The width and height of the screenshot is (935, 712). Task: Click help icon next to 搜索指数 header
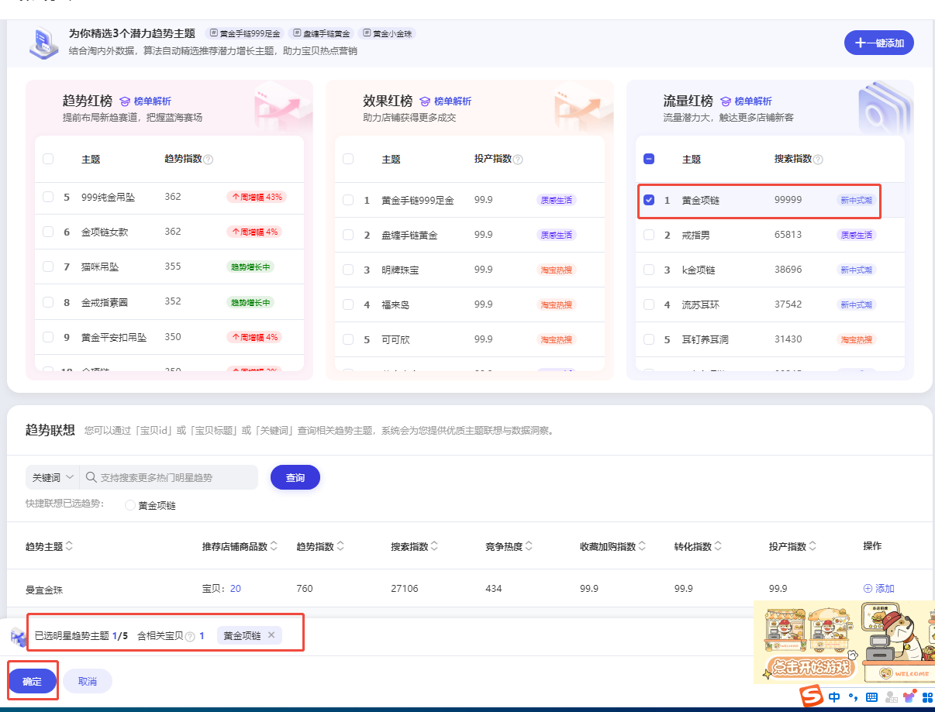tap(818, 160)
